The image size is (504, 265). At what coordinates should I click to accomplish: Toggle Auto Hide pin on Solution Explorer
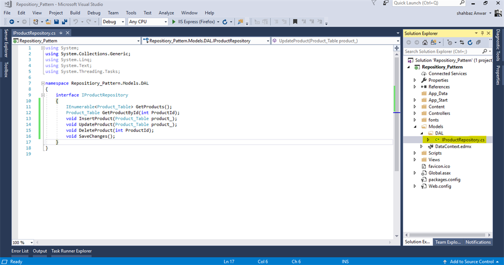482,33
